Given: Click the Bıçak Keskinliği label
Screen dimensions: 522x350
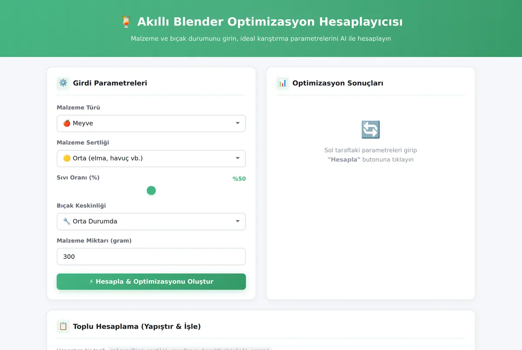Looking at the screenshot, I should pos(81,206).
